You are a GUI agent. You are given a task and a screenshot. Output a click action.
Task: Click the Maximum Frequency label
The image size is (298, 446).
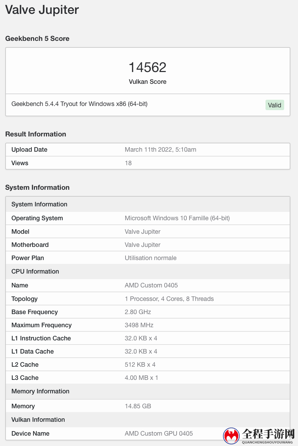pyautogui.click(x=41, y=325)
